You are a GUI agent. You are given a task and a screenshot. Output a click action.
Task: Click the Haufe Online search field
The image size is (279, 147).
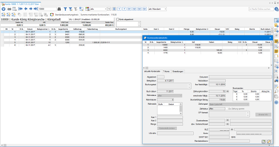point(261,9)
